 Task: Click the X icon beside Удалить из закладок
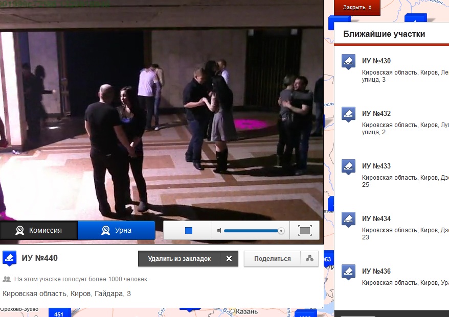(229, 259)
